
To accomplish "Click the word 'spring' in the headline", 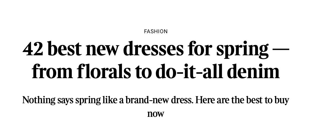I will [x=242, y=50].
